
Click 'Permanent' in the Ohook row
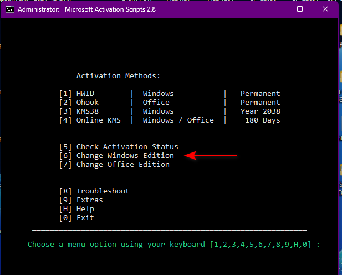point(260,103)
